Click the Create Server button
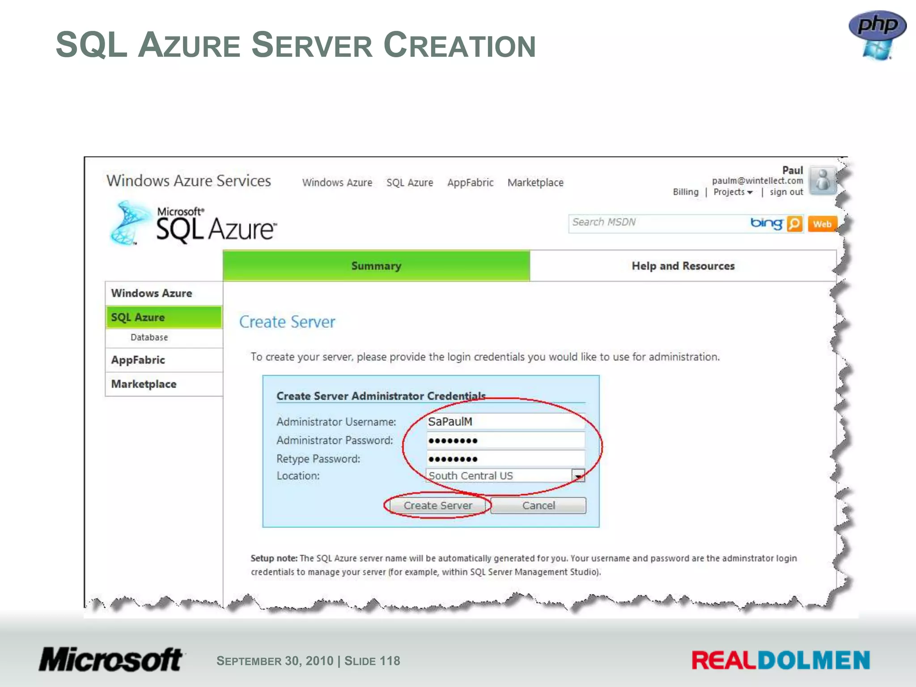The image size is (916, 687). [x=438, y=505]
